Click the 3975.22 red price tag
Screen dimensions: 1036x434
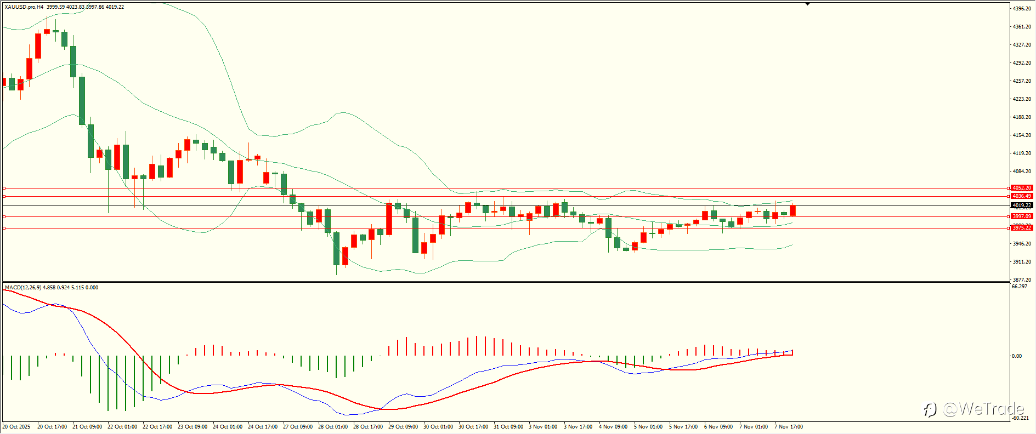click(1022, 228)
